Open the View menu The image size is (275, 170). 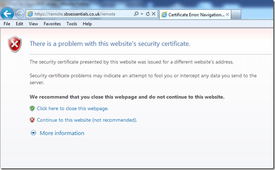pos(33,23)
